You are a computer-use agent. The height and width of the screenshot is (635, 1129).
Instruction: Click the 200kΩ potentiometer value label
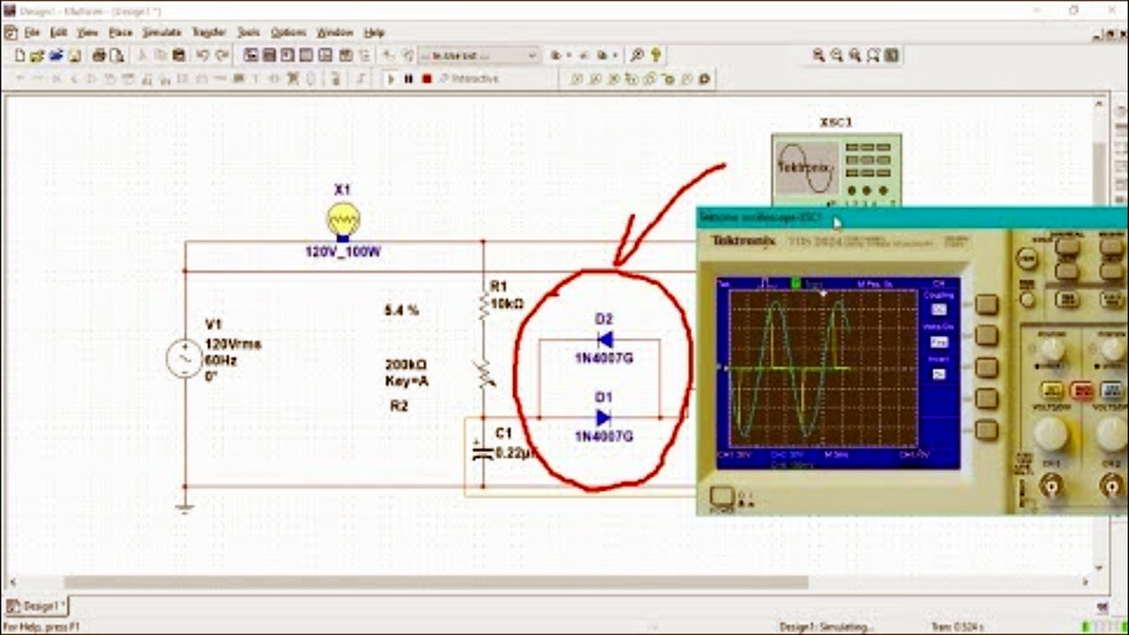[406, 364]
